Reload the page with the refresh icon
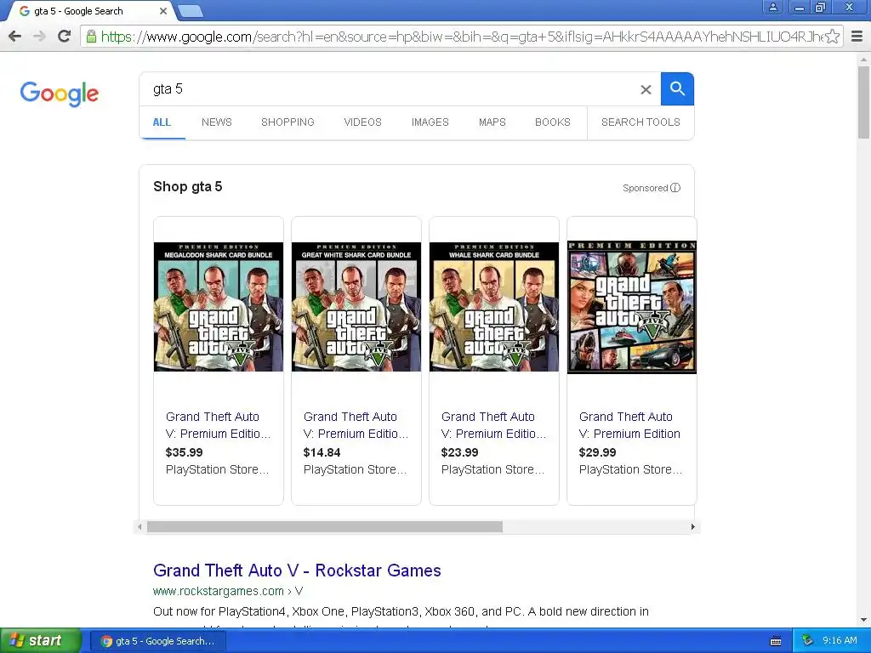Viewport: 871px width, 653px height. pos(65,36)
